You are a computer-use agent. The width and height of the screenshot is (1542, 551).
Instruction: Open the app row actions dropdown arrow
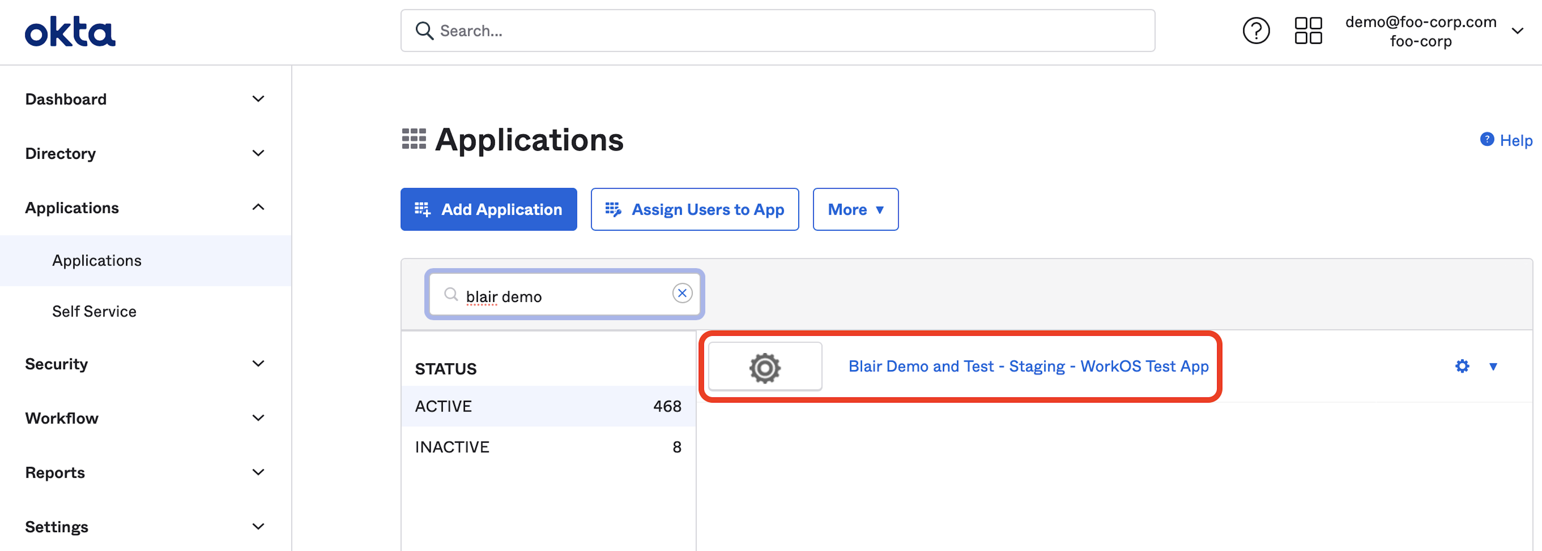1493,367
